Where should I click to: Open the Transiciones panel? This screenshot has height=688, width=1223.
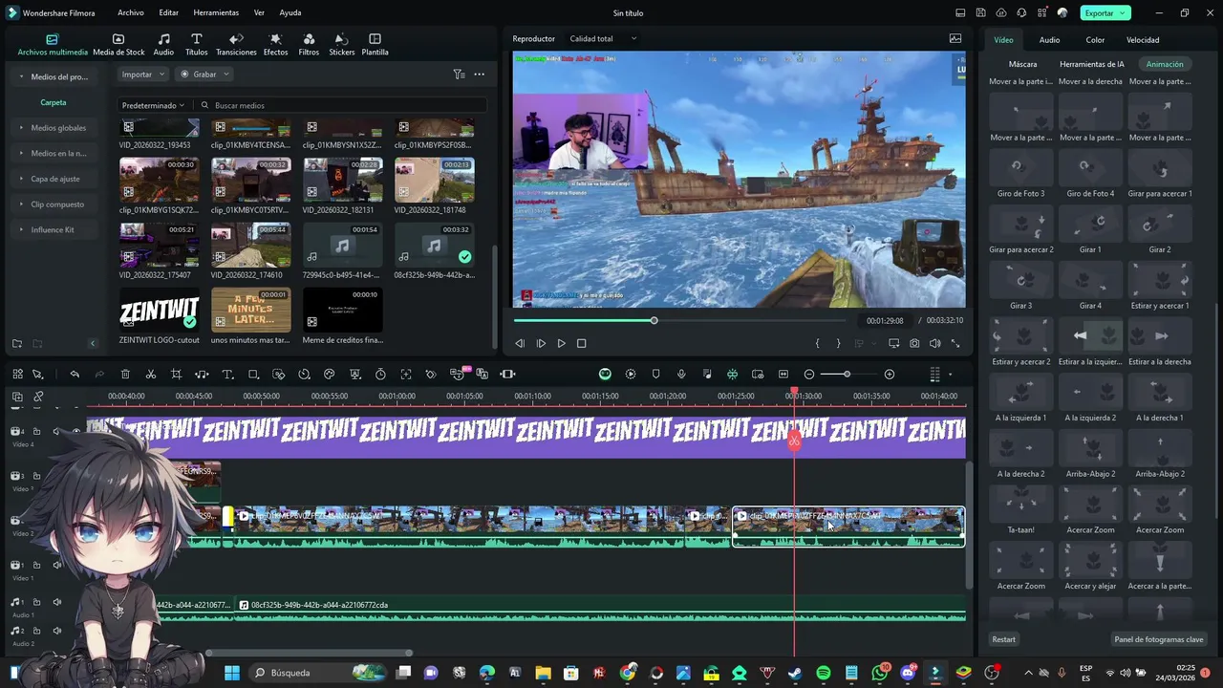236,45
